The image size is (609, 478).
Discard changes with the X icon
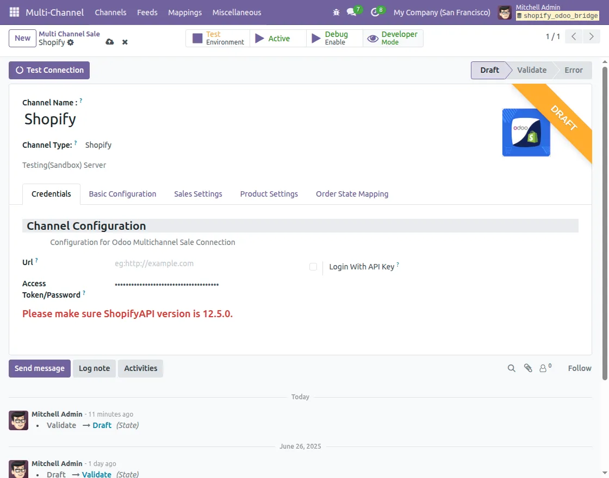pos(125,42)
